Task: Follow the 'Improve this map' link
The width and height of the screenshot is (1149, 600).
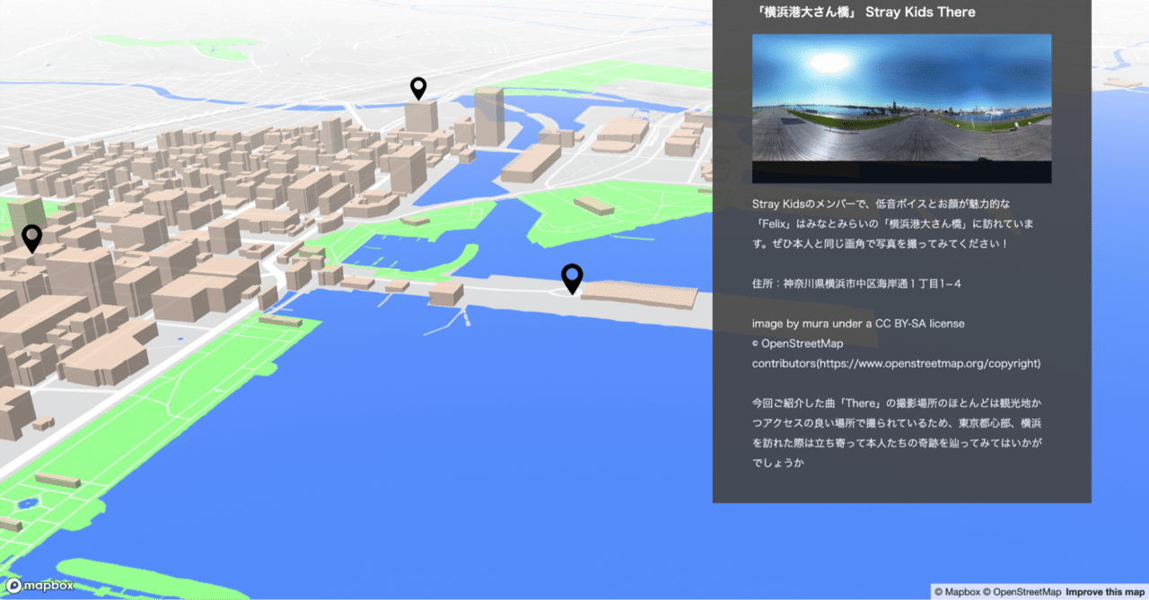Action: pos(1105,592)
